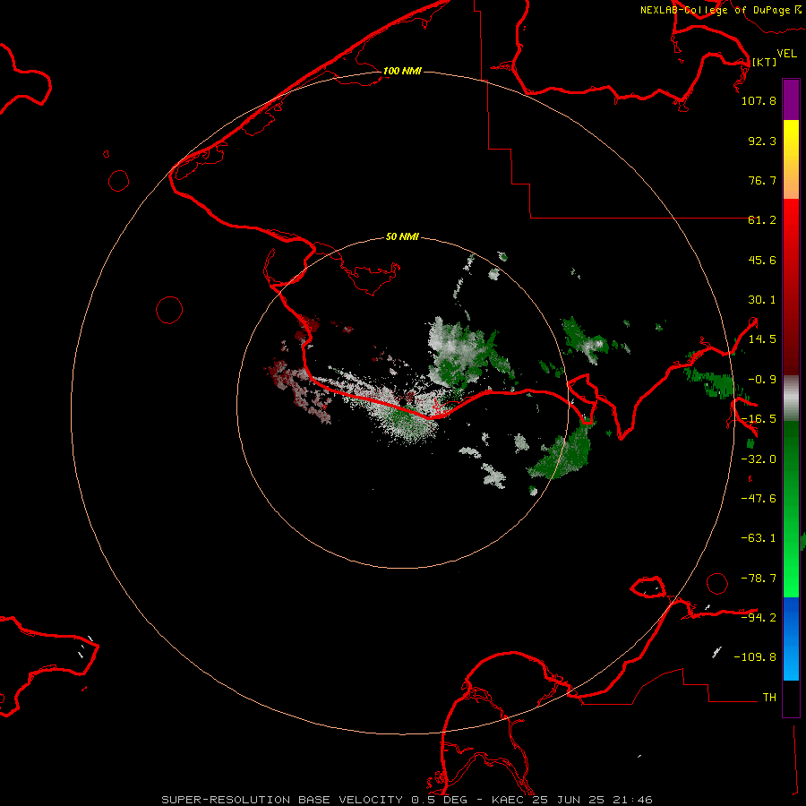
Task: Select the -32.0 scale value
Action: pos(759,459)
